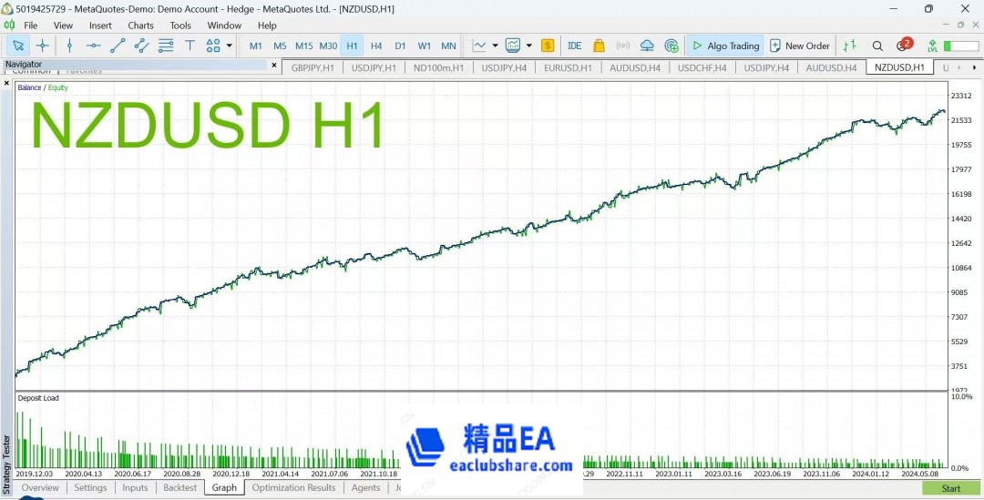Screen dimensions: 984x500
Task: Select the equidistant channel tool
Action: [141, 46]
